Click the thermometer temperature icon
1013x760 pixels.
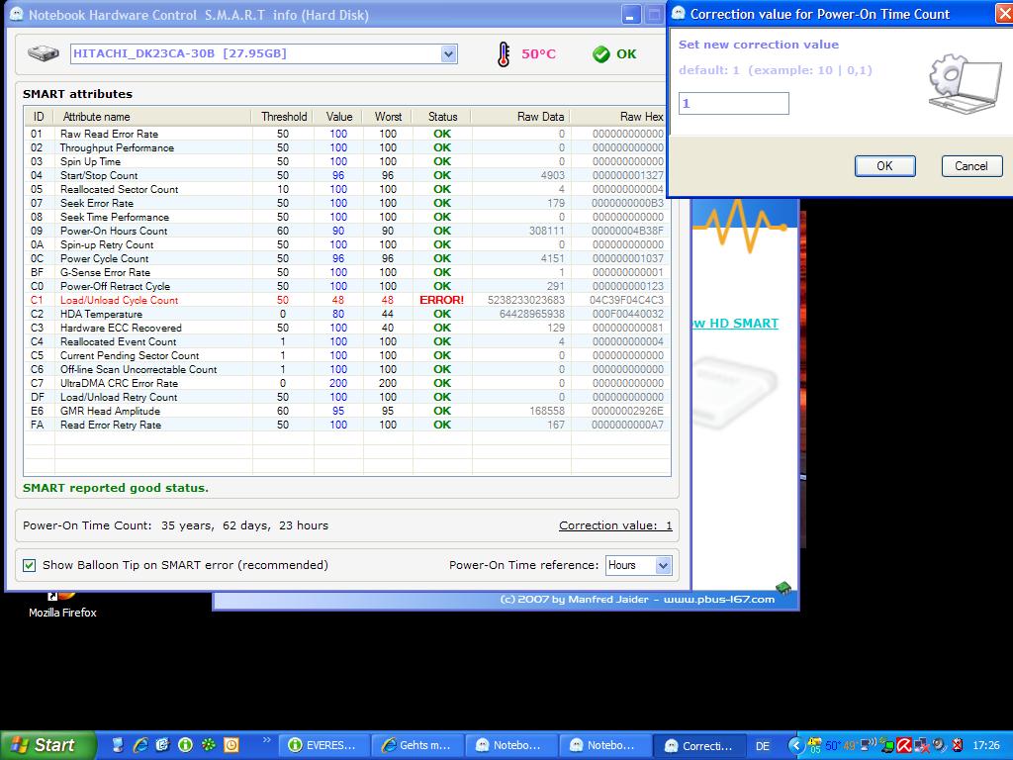coord(505,54)
